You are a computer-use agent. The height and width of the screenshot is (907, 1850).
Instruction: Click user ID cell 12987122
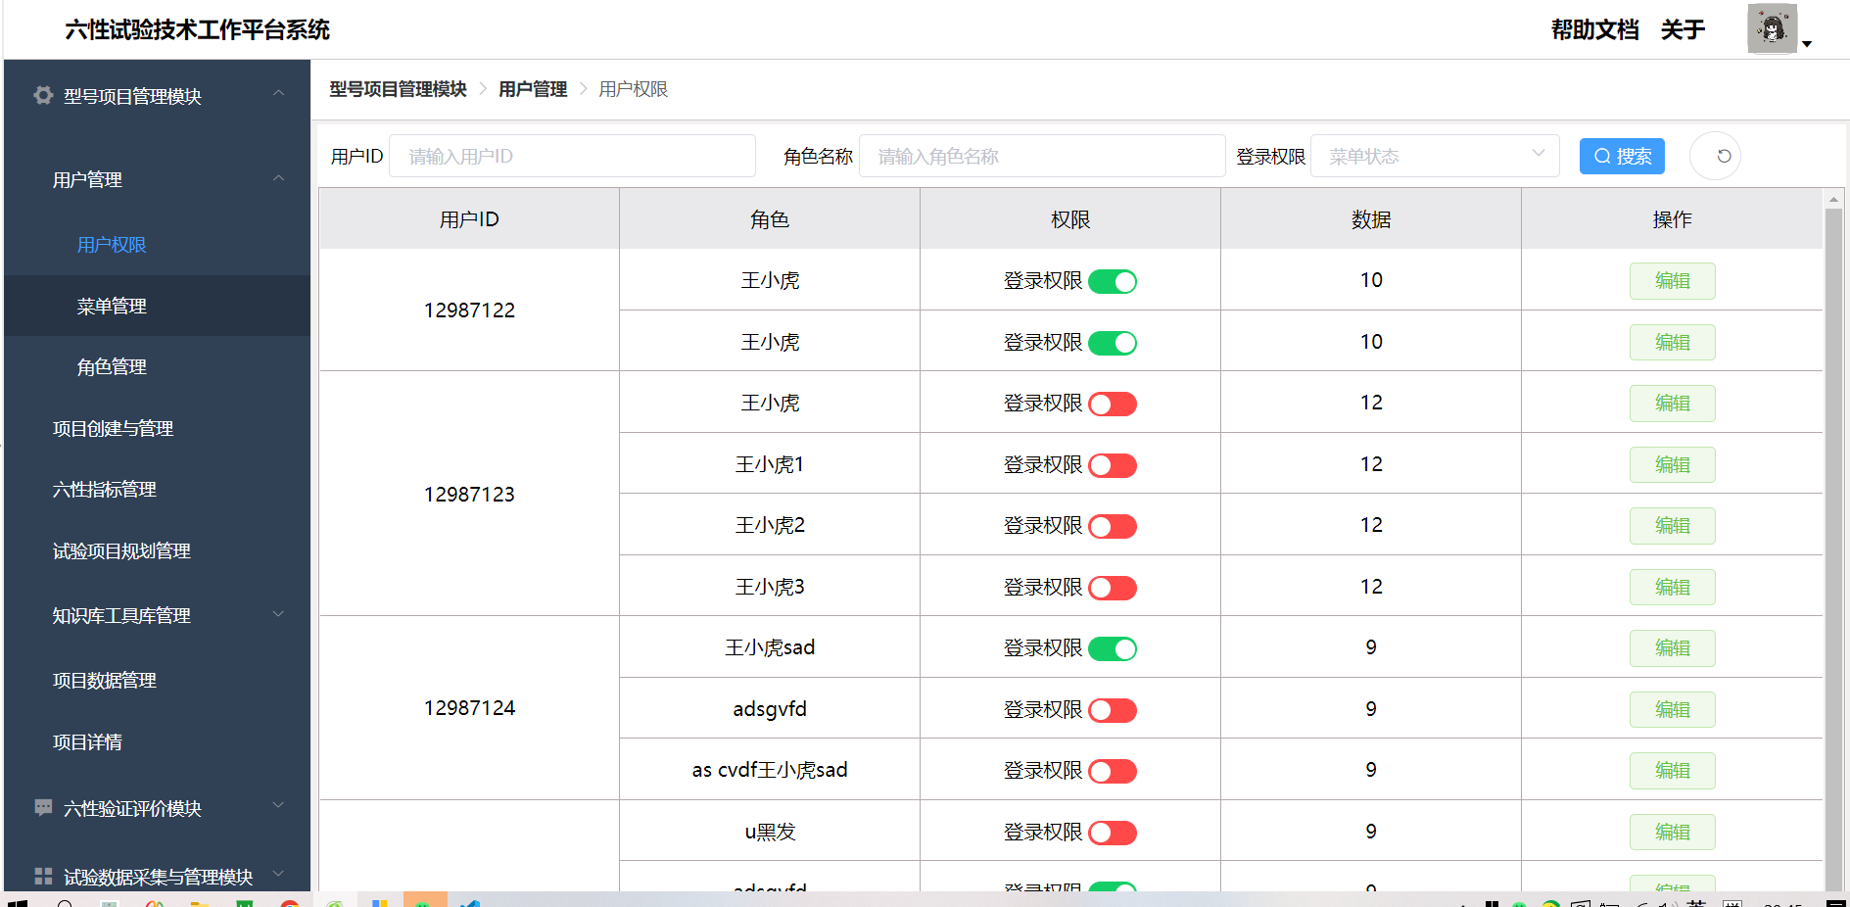pyautogui.click(x=469, y=310)
